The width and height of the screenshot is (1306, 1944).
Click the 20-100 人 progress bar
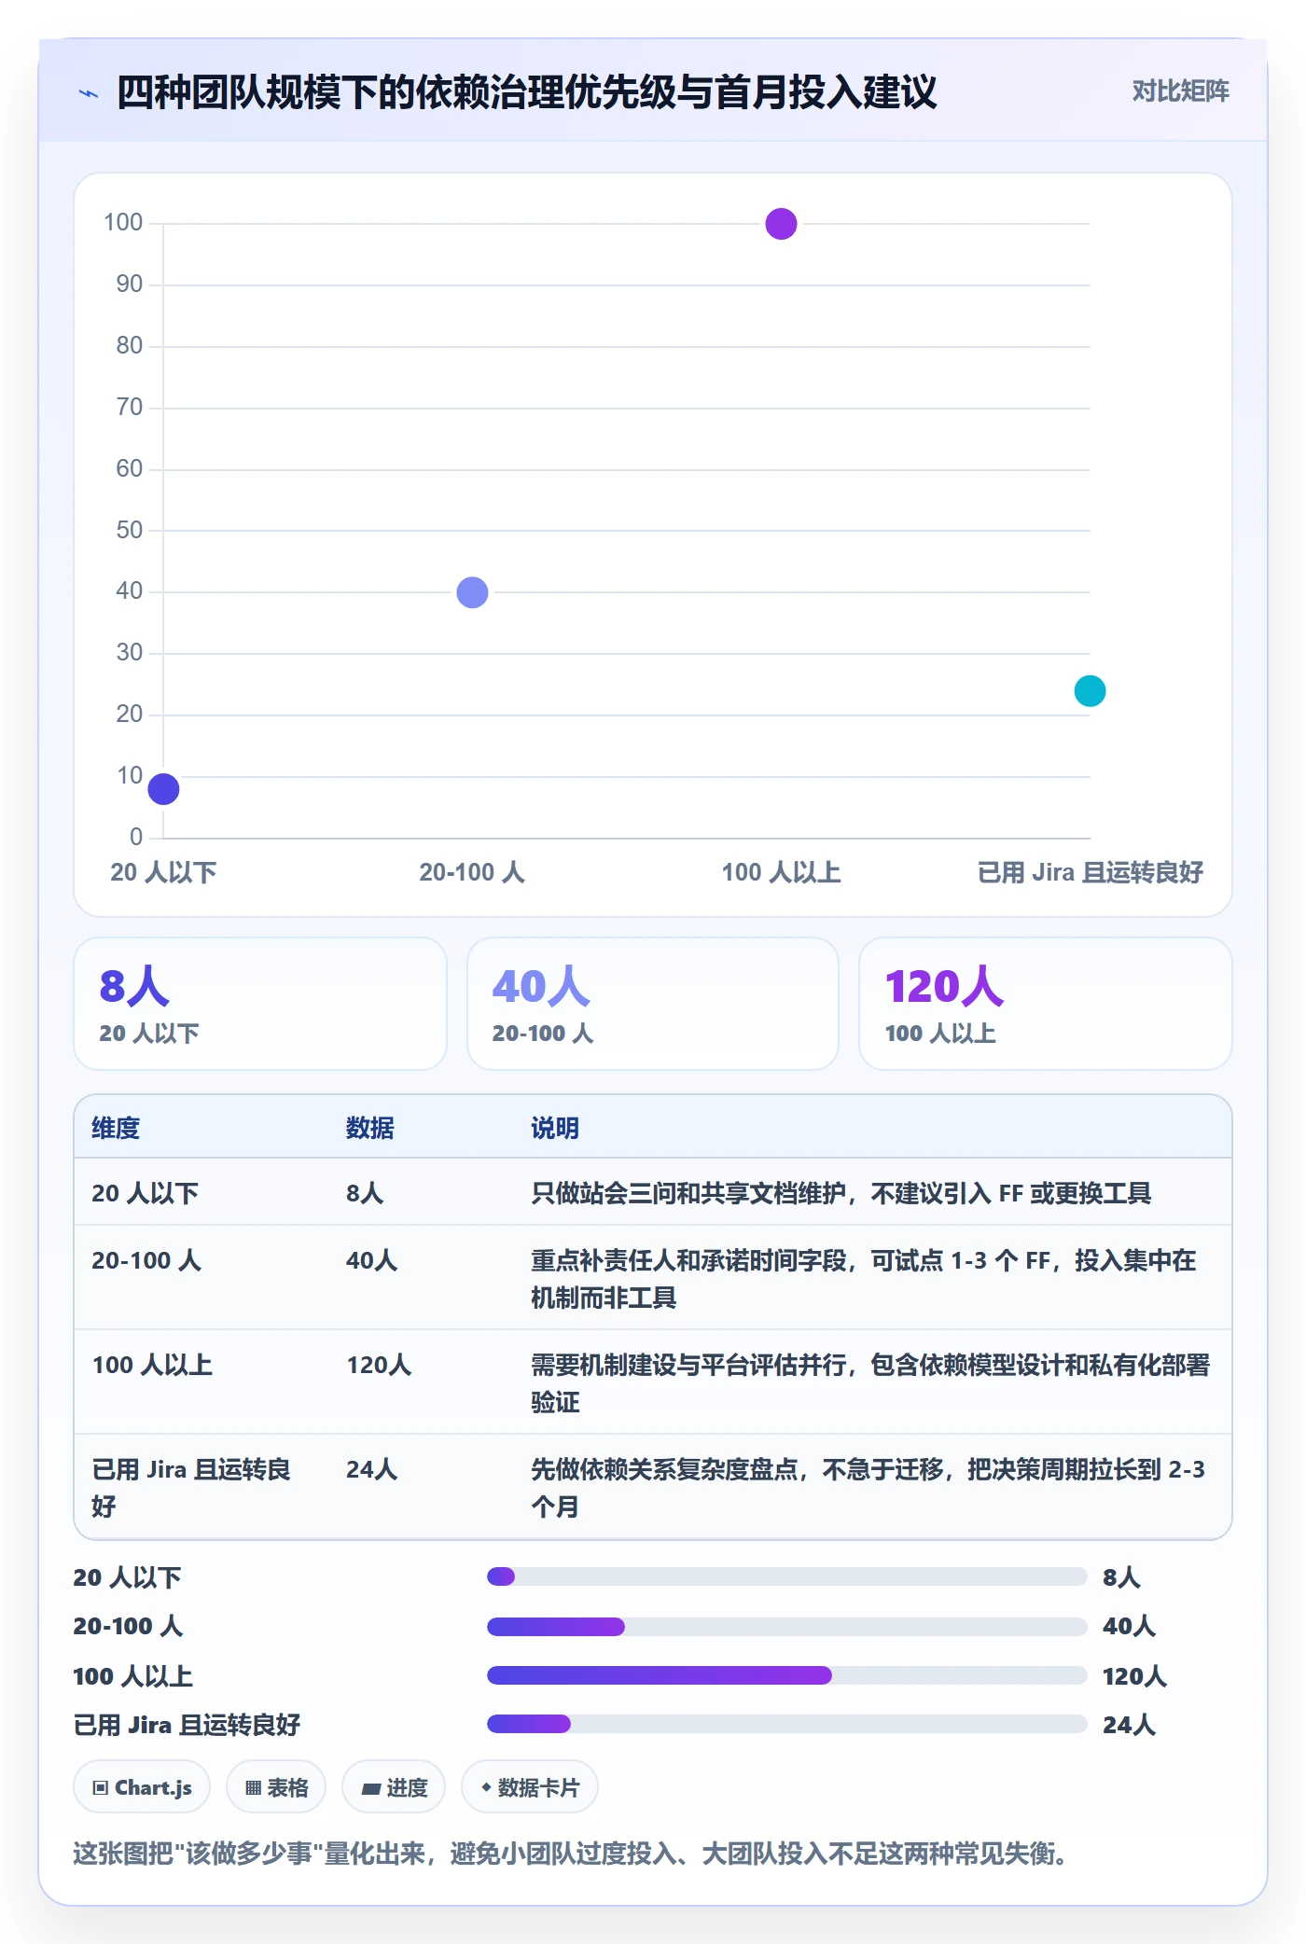pos(787,1627)
